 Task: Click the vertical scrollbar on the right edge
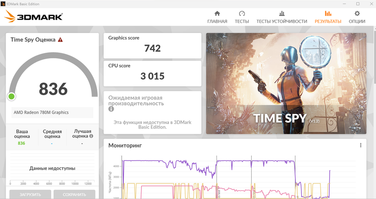tap(375, 57)
